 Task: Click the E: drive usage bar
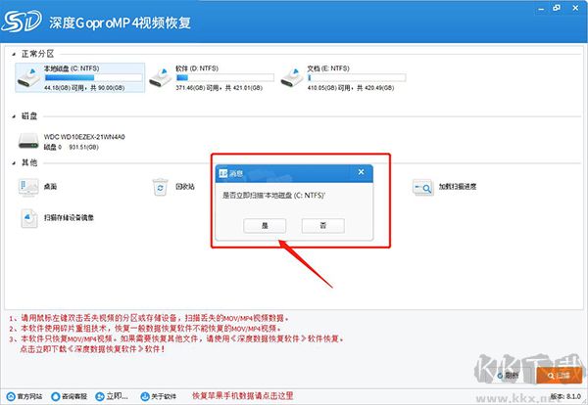click(357, 77)
